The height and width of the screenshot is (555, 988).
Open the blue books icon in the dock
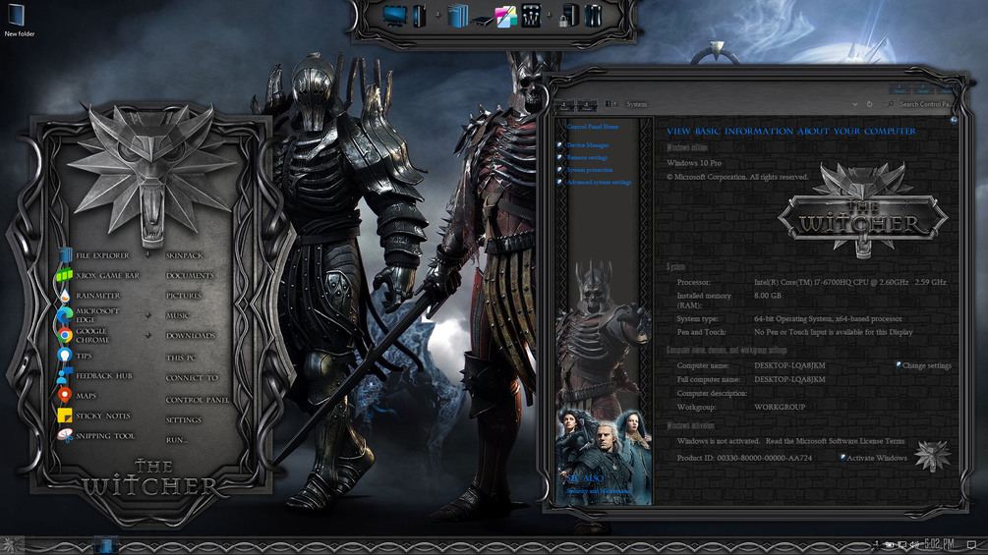[x=458, y=16]
